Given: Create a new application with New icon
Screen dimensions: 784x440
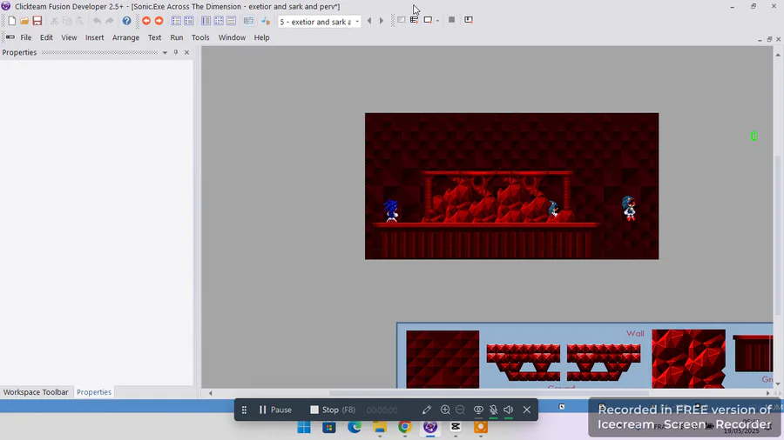Looking at the screenshot, I should pos(12,21).
